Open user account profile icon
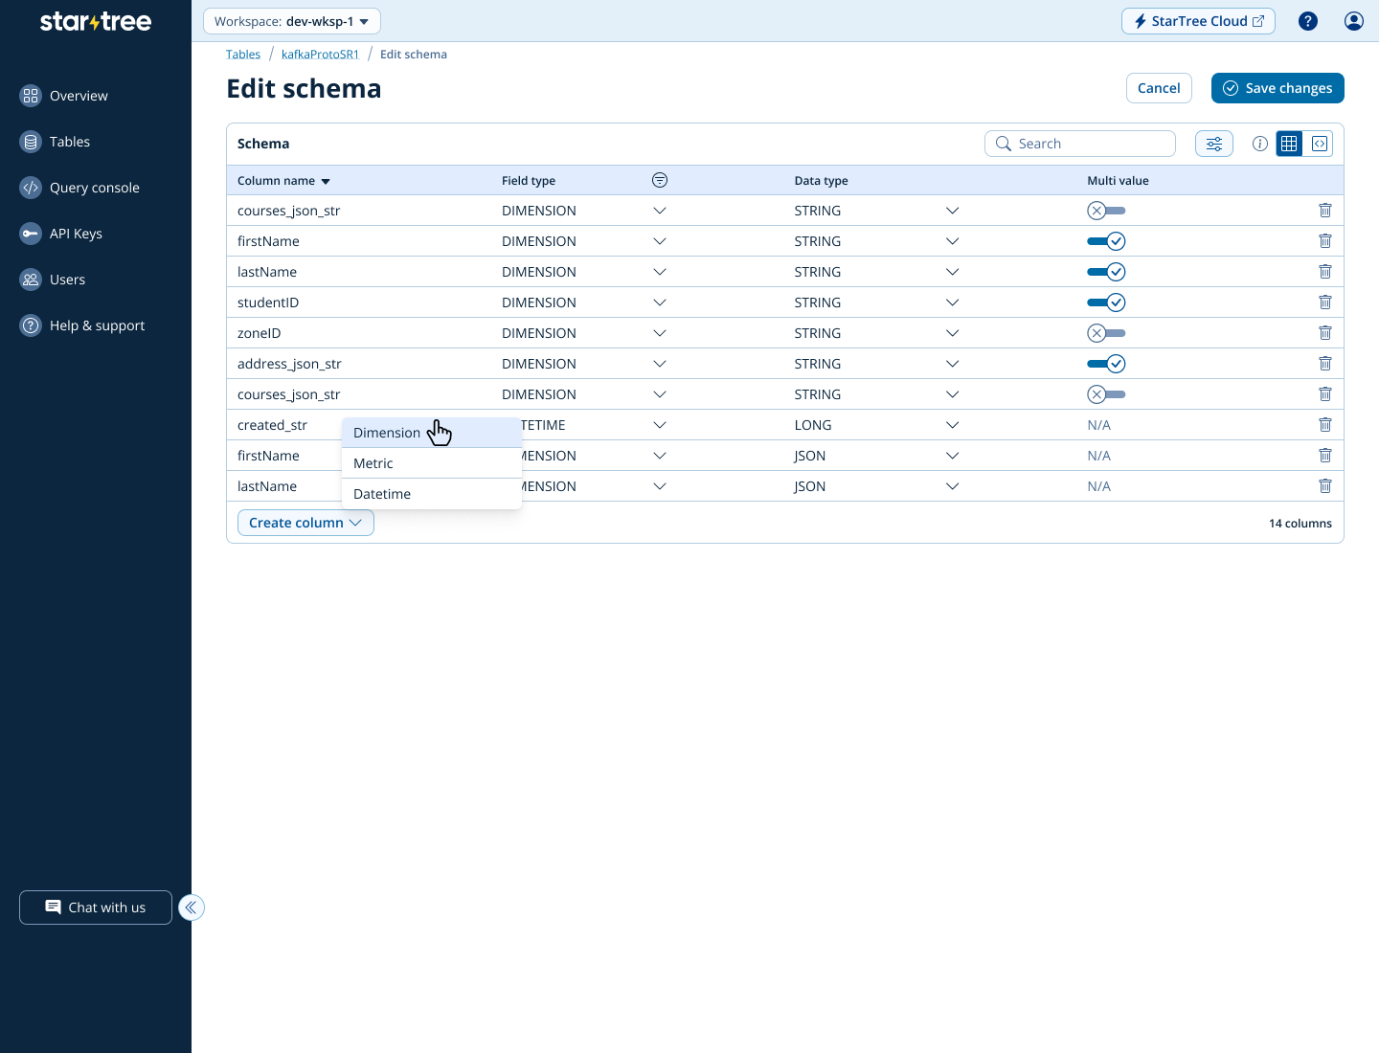 pos(1353,21)
